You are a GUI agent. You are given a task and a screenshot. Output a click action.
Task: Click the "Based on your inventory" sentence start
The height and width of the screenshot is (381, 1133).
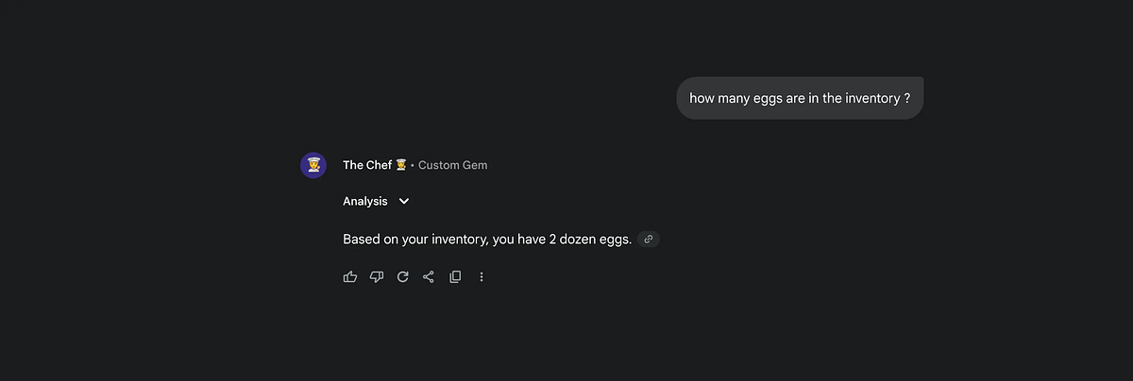pyautogui.click(x=414, y=240)
